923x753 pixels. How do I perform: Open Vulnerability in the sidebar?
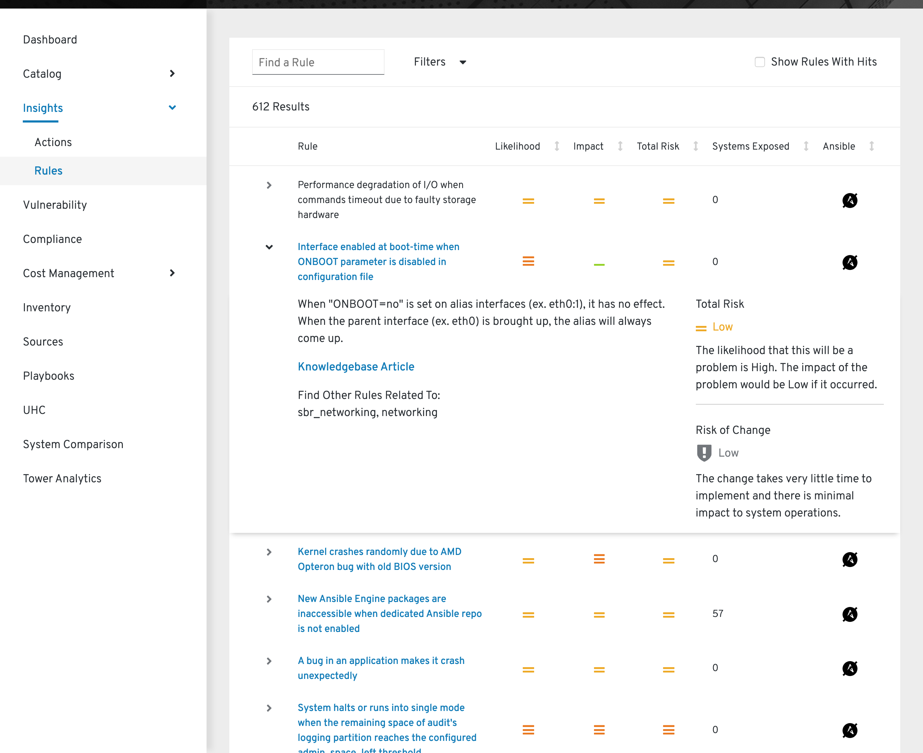point(55,205)
